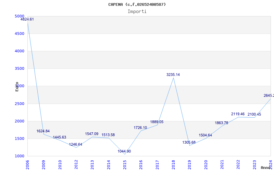Click the 2020 x-axis year label
The width and height of the screenshot is (274, 171).
[206, 165]
